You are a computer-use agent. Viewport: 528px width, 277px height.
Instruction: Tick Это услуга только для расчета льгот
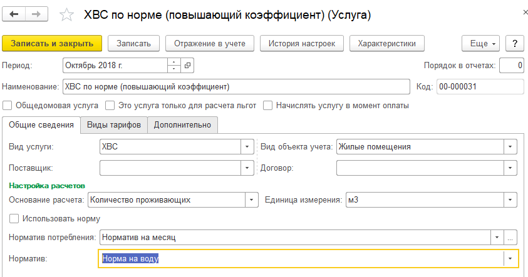point(110,106)
